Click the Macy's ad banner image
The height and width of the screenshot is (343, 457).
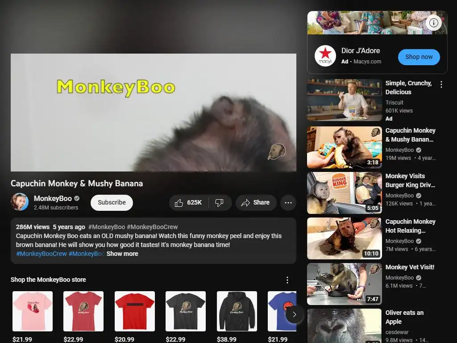click(377, 23)
